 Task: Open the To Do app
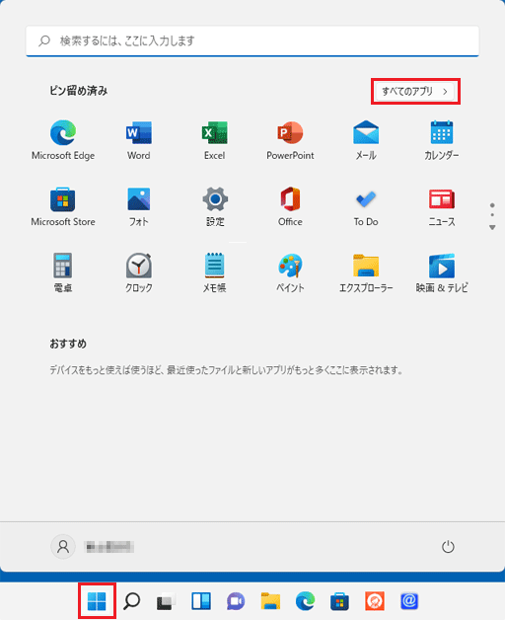click(366, 206)
